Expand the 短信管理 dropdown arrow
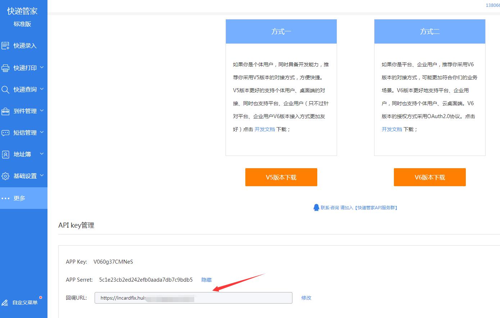Screen dimensions: 500x318 pyautogui.click(x=42, y=132)
